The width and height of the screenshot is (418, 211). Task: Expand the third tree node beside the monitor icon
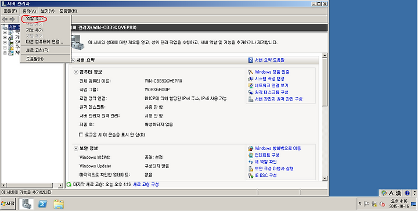[x=5, y=42]
